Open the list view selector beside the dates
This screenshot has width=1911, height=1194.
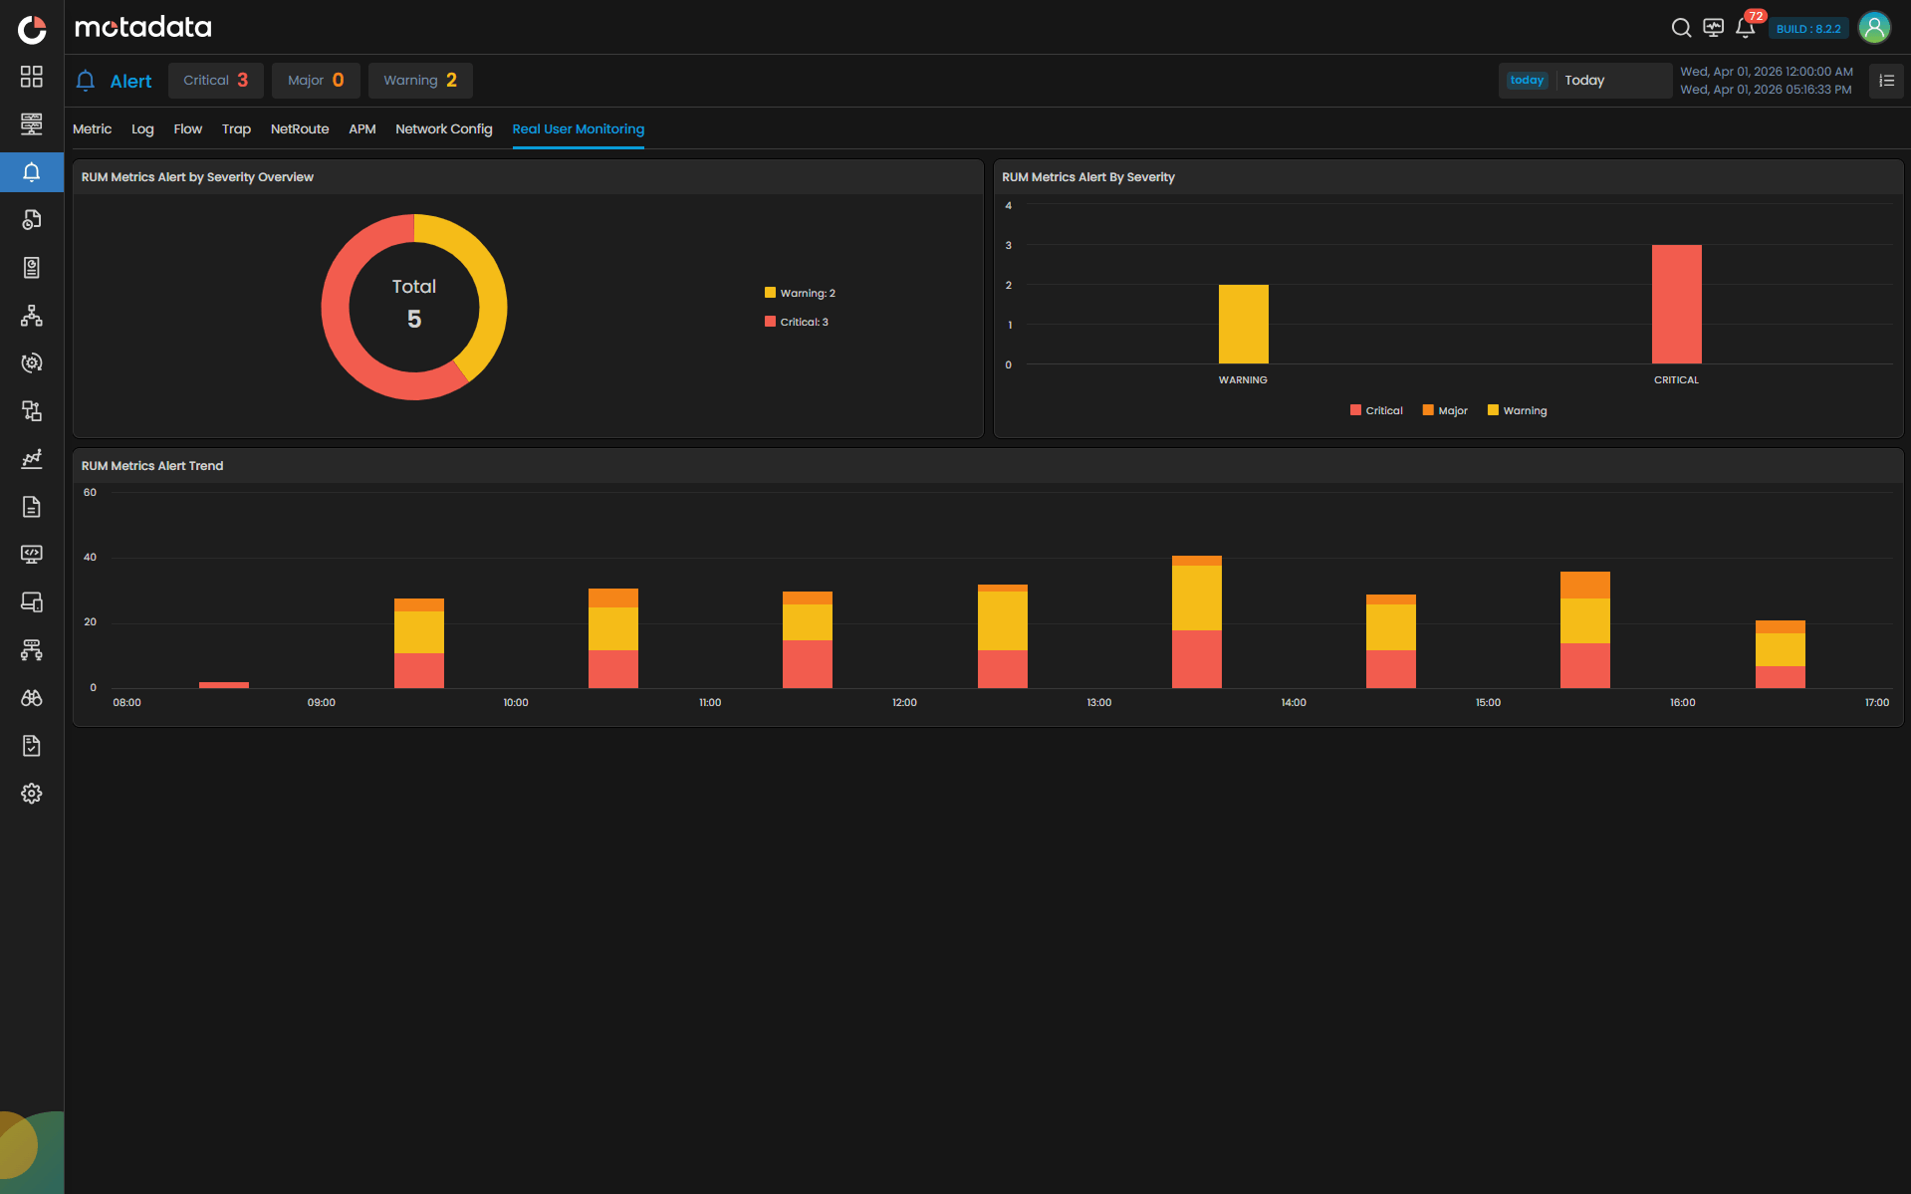(1885, 81)
